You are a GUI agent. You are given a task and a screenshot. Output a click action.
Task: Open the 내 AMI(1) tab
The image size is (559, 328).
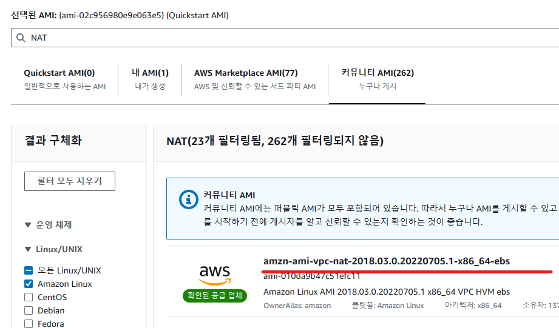[x=150, y=79]
